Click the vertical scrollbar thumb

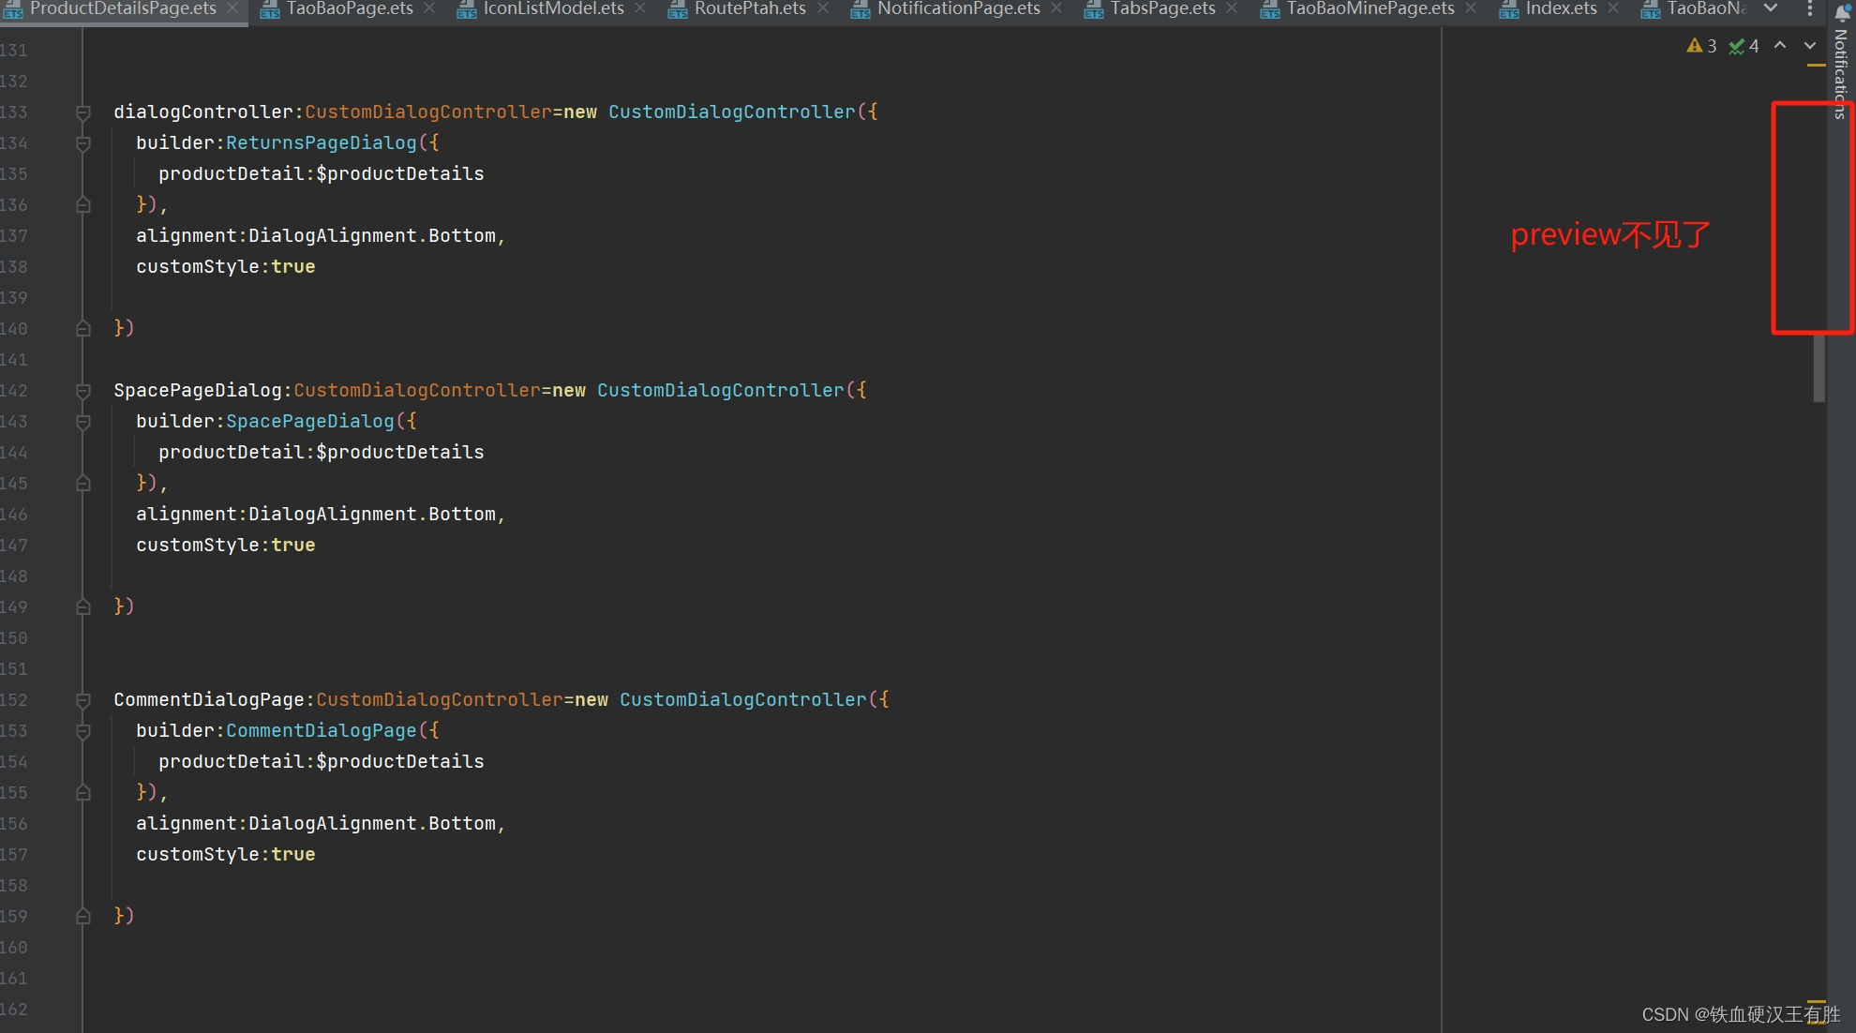(1819, 367)
